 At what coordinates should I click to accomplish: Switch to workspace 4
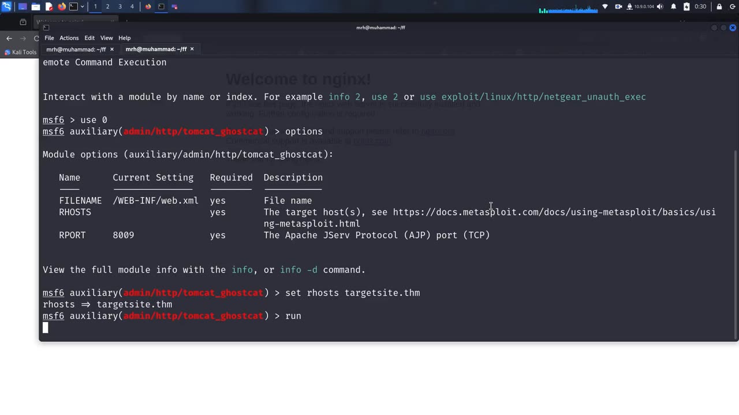click(132, 6)
